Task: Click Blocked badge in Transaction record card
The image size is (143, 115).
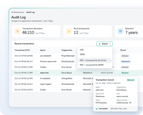Action: click(131, 80)
